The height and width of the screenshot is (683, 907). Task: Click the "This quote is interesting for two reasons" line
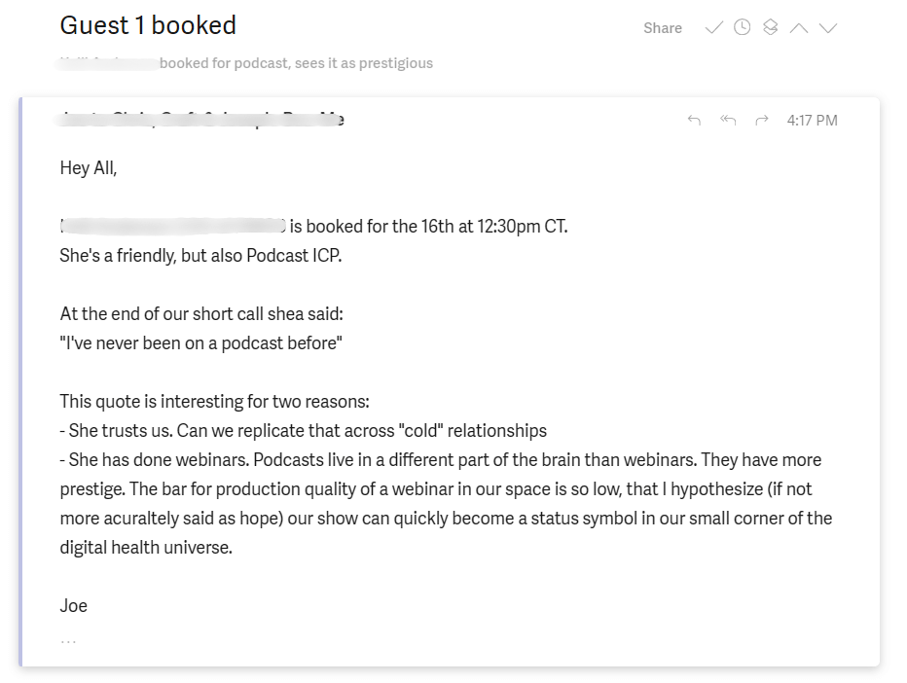click(214, 402)
